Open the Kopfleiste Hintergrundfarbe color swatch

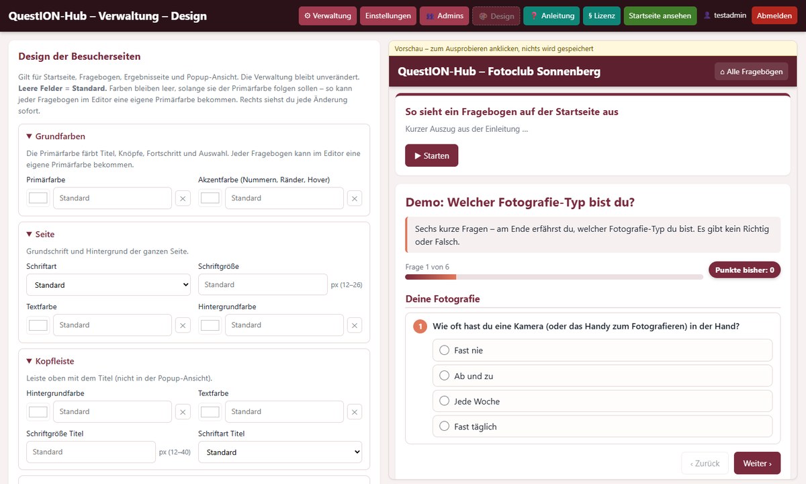[38, 412]
